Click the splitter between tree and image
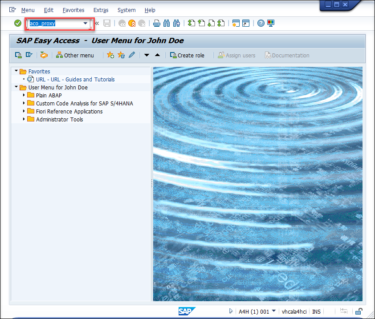Screen dimensions: 375x319 point(152,183)
